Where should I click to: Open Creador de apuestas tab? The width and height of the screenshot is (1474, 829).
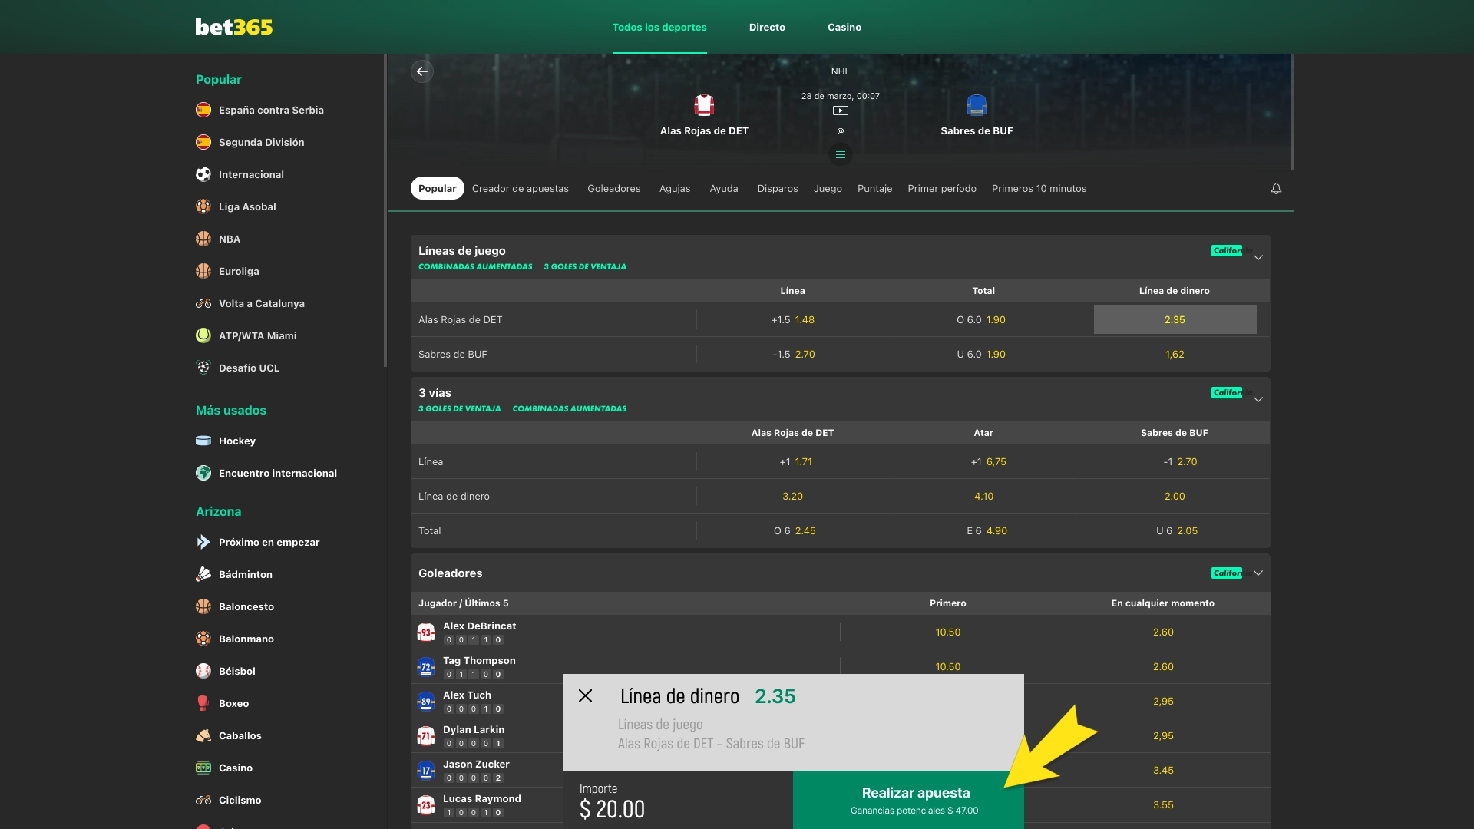pos(521,188)
